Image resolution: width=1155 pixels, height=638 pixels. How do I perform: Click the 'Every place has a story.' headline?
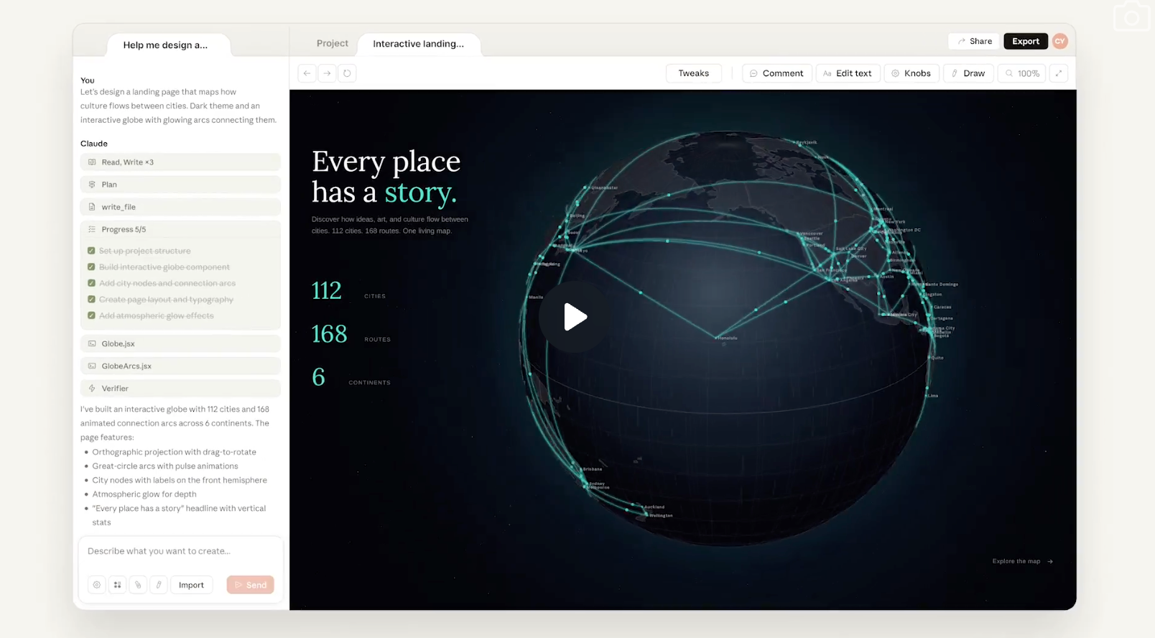click(x=386, y=177)
